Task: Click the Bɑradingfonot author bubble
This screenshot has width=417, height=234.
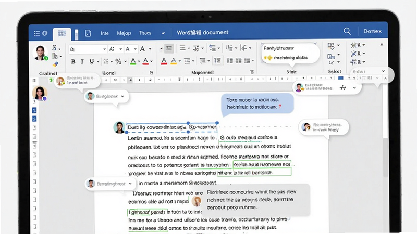Action: point(111,184)
